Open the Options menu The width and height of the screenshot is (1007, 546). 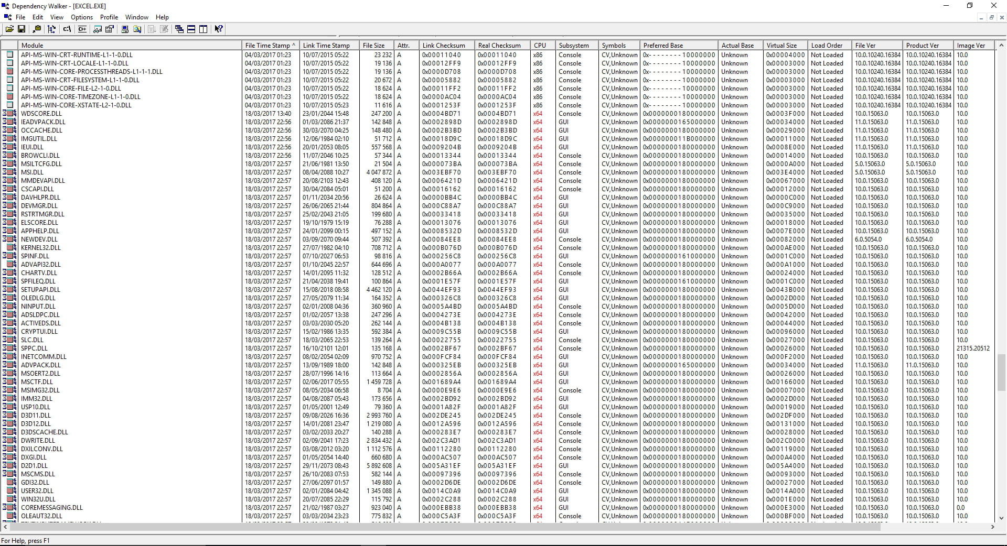click(82, 17)
